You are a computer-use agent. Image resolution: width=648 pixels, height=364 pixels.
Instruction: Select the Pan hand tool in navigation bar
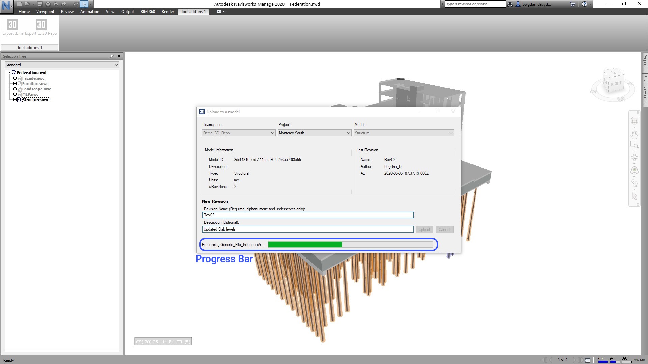coord(634,135)
